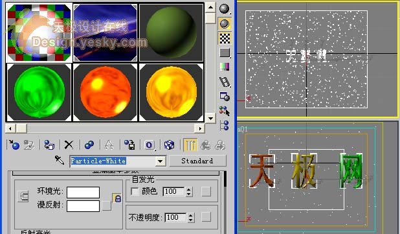The image size is (400, 234).
Task: Toggle the ambient-diffuse lock button
Action: [117, 198]
